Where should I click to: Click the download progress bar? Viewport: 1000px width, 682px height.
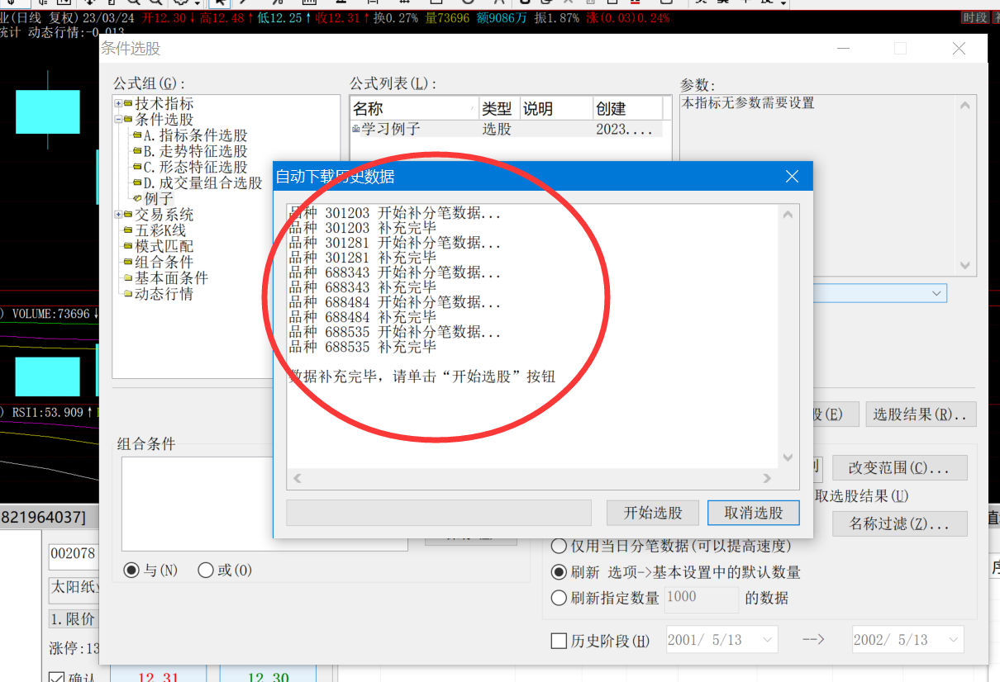coord(439,513)
